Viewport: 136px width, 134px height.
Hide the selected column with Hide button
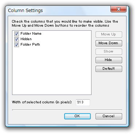click(109, 60)
